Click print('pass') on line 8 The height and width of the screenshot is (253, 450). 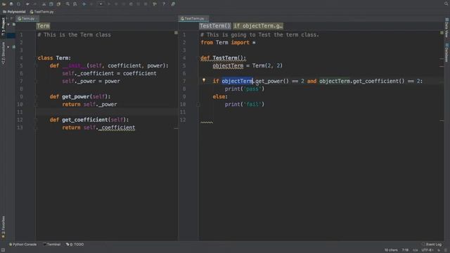click(245, 89)
